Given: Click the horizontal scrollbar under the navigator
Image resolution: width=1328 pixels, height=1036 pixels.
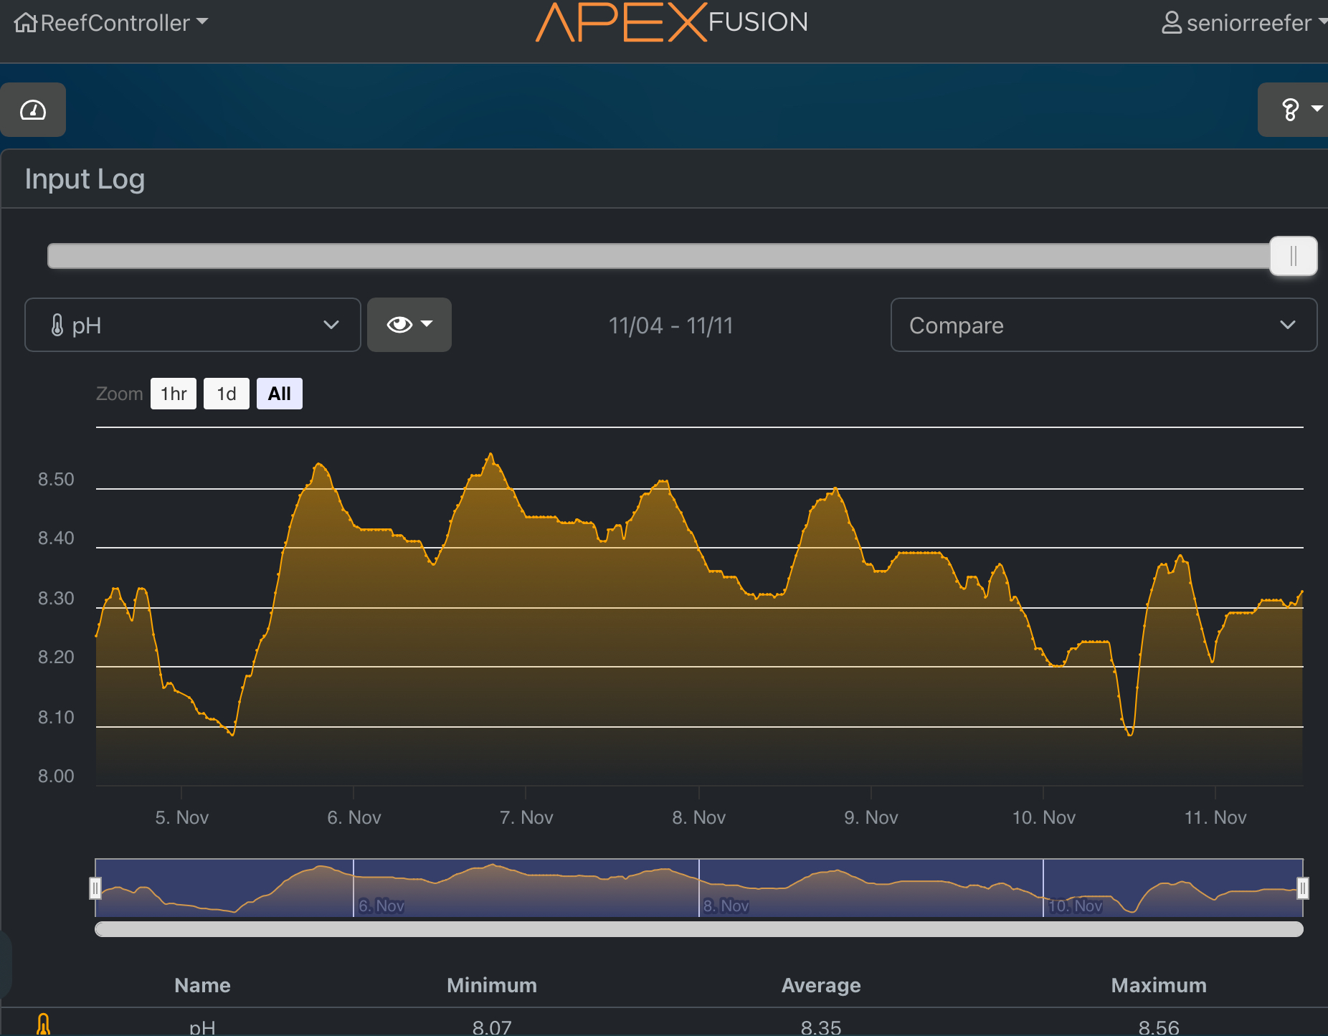Looking at the screenshot, I should pyautogui.click(x=698, y=929).
